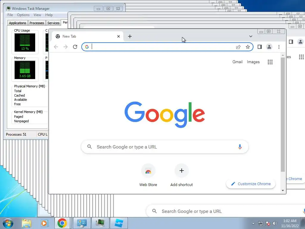Click the profile avatar in the background Chrome window
The width and height of the screenshot is (305, 229).
301,42
